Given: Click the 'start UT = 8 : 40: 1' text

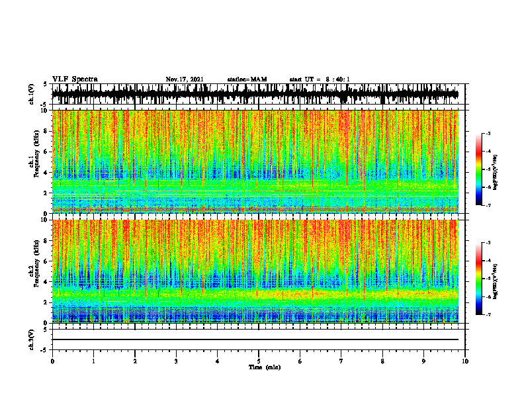Looking at the screenshot, I should tap(320, 79).
